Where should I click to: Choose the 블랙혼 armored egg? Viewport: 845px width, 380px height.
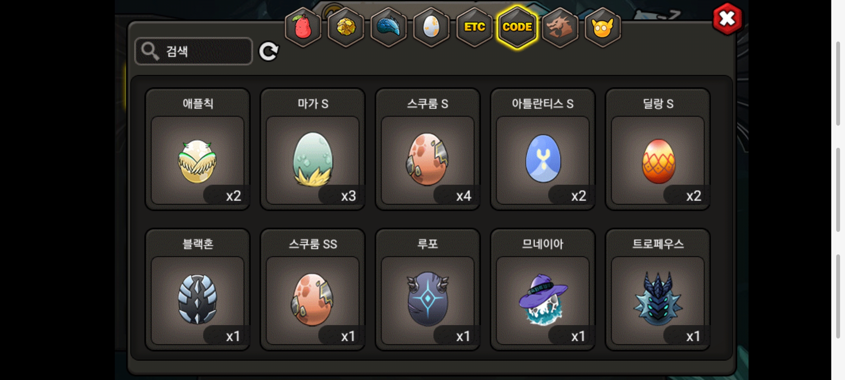[198, 290]
